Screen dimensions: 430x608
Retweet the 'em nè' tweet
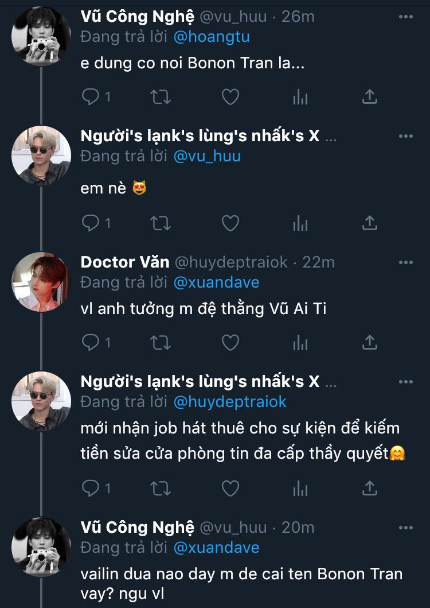pyautogui.click(x=161, y=223)
